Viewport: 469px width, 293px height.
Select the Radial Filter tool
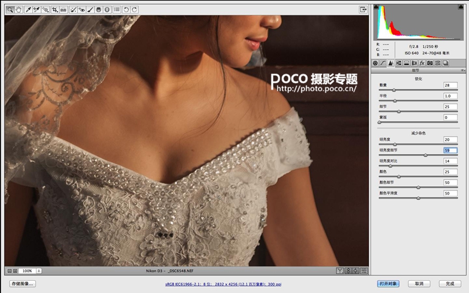(x=107, y=9)
